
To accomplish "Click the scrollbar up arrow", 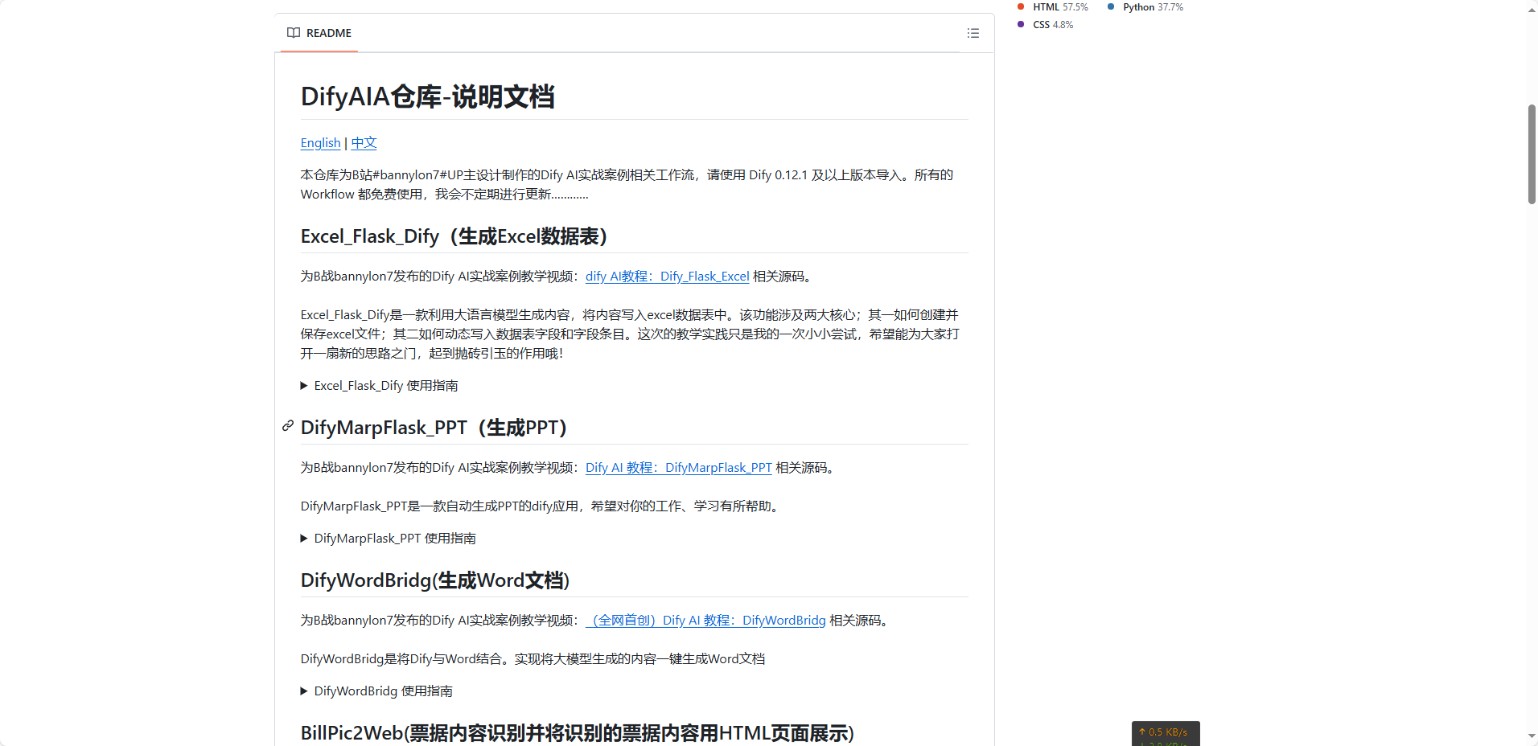I will pos(1532,10).
